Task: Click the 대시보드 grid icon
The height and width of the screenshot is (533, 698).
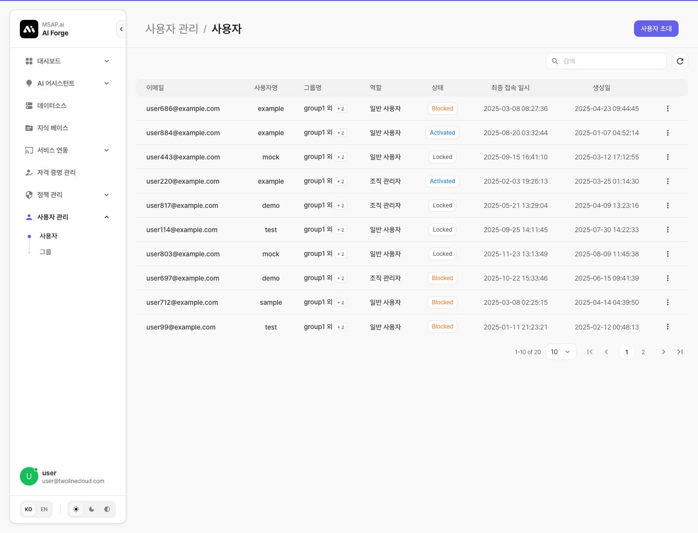Action: click(x=29, y=61)
